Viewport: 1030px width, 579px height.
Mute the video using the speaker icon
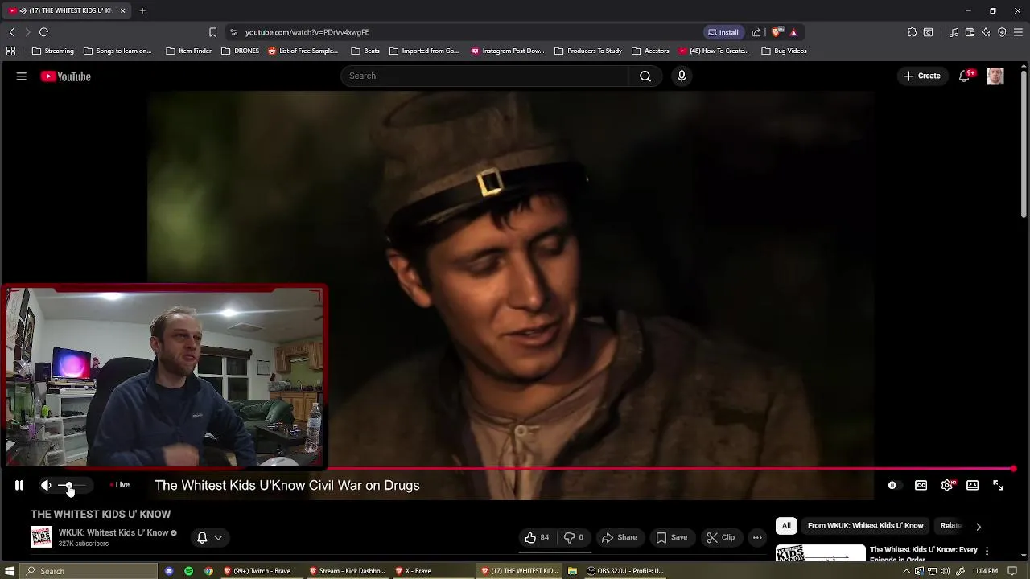[x=46, y=485]
